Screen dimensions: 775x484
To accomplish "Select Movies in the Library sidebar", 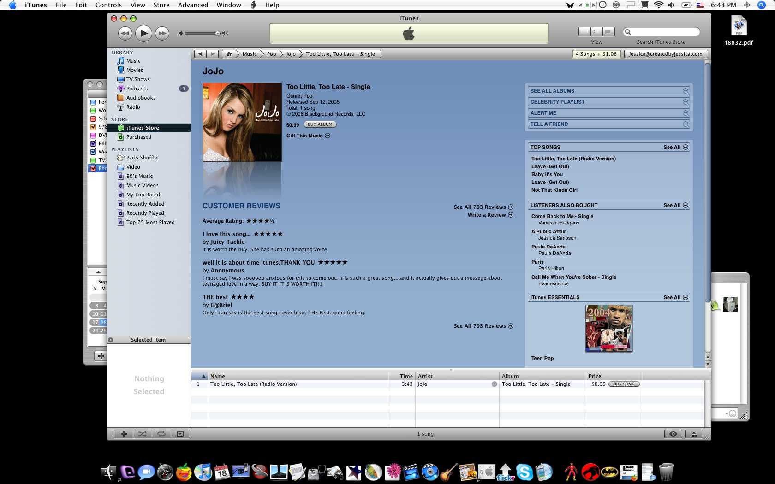I will coord(135,70).
